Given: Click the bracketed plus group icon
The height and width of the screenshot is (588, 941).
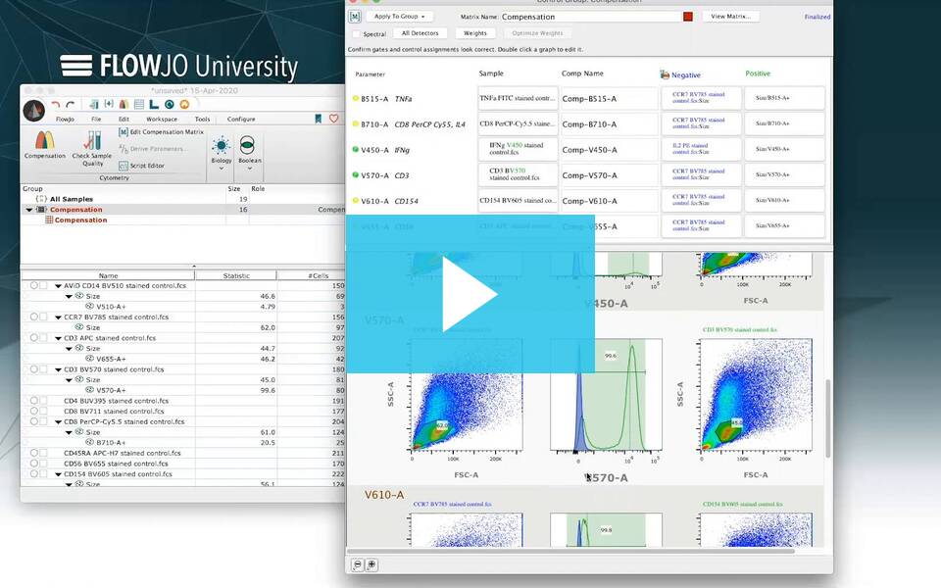Looking at the screenshot, I should 109,105.
